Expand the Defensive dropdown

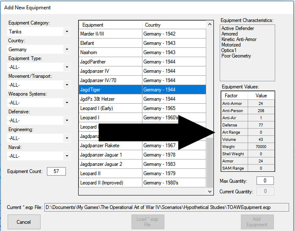tap(39, 121)
